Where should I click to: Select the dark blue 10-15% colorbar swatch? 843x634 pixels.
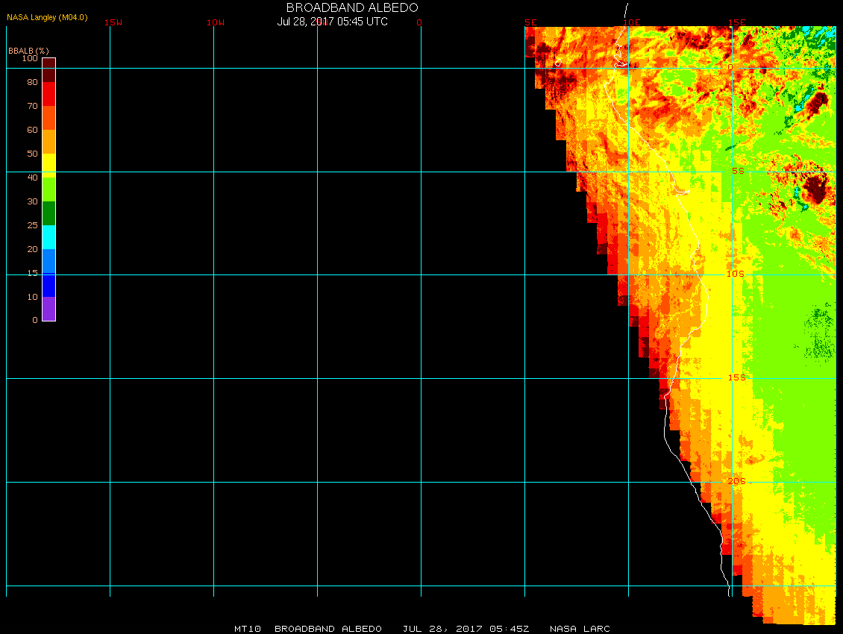48,285
